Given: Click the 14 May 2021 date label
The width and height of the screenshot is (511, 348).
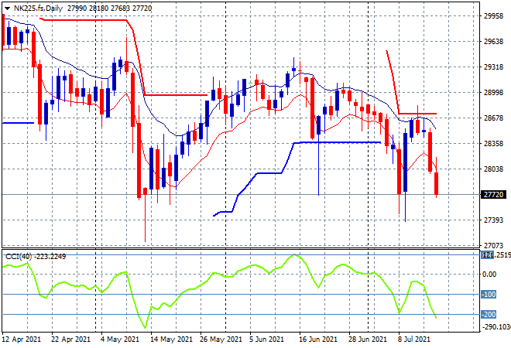Looking at the screenshot, I should click(x=171, y=339).
